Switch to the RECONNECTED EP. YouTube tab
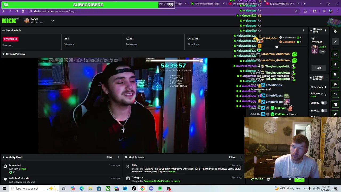 click(x=282, y=4)
